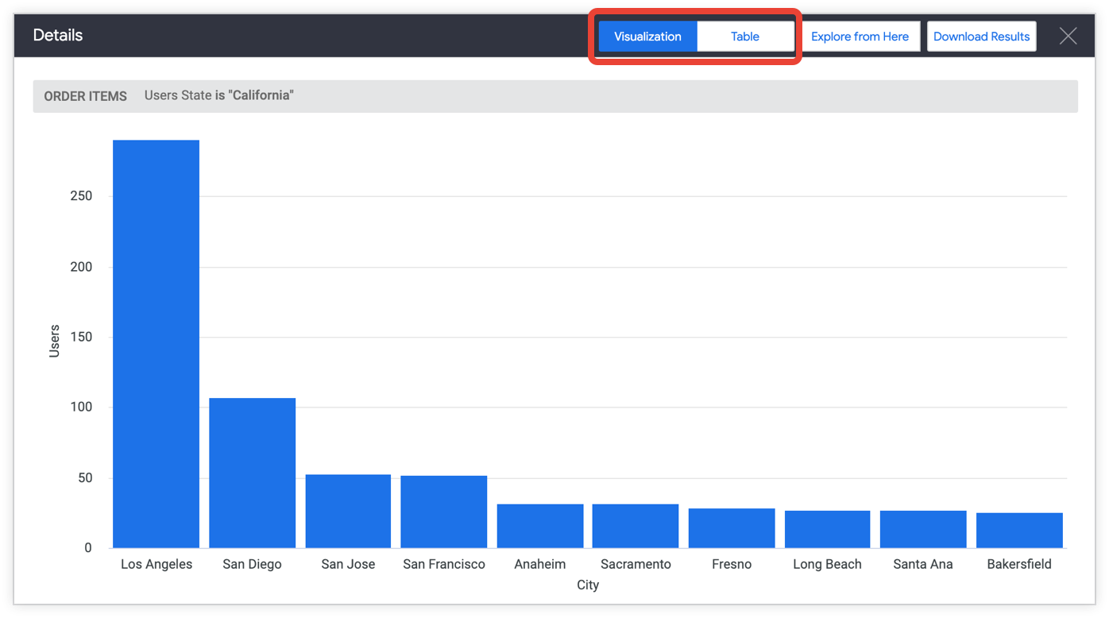Click the Details dialog title
Image resolution: width=1109 pixels, height=618 pixels.
(x=58, y=36)
